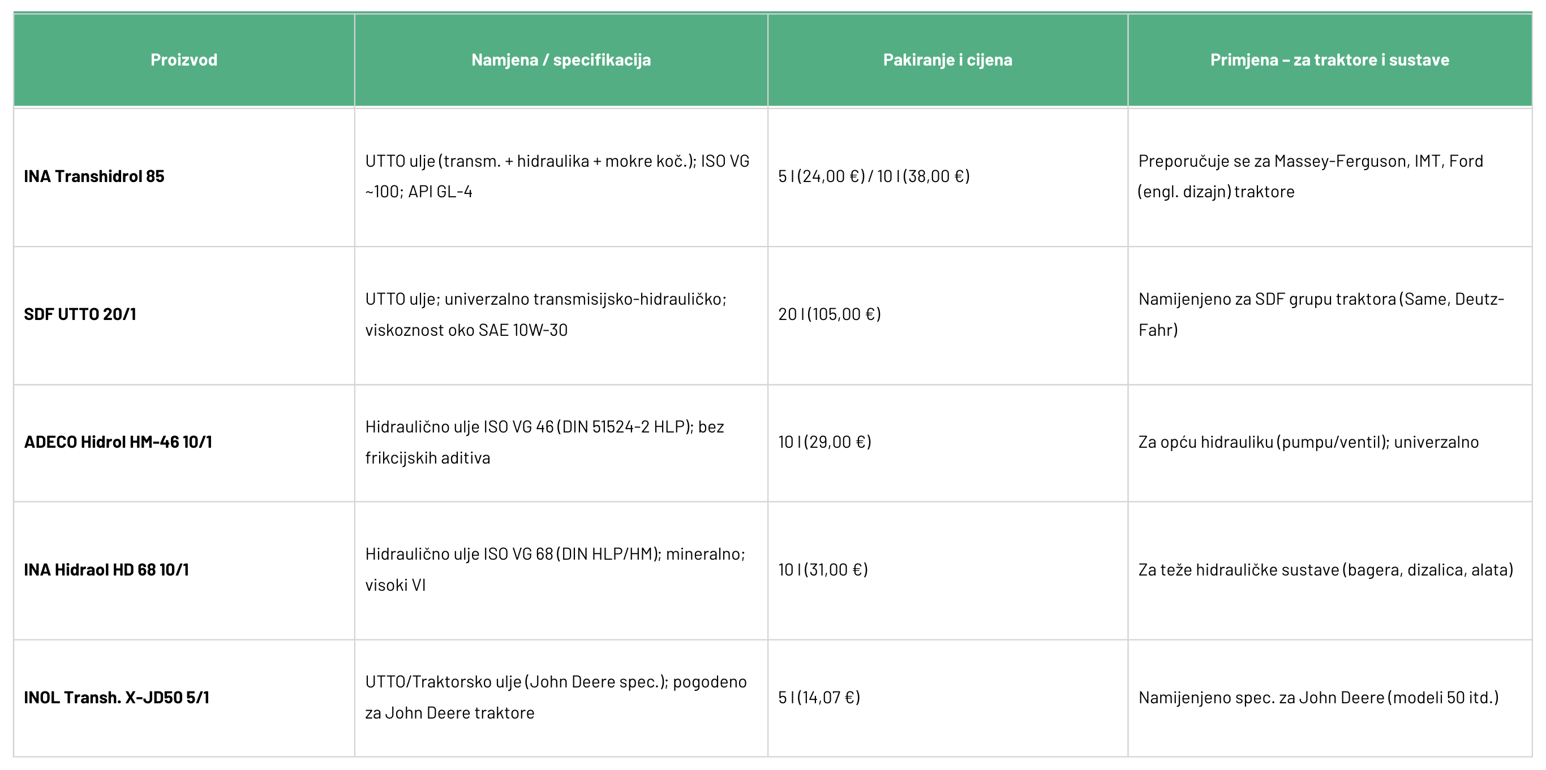Select the ISO VG 68 mineralno specification
The width and height of the screenshot is (1546, 770).
coord(555,570)
